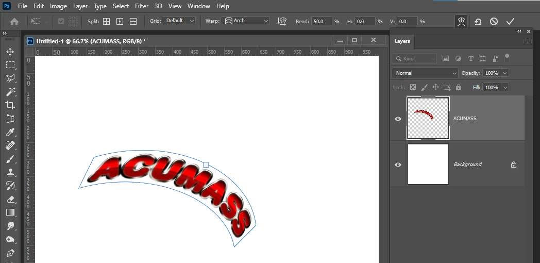Split the warp vertically

pyautogui.click(x=120, y=21)
